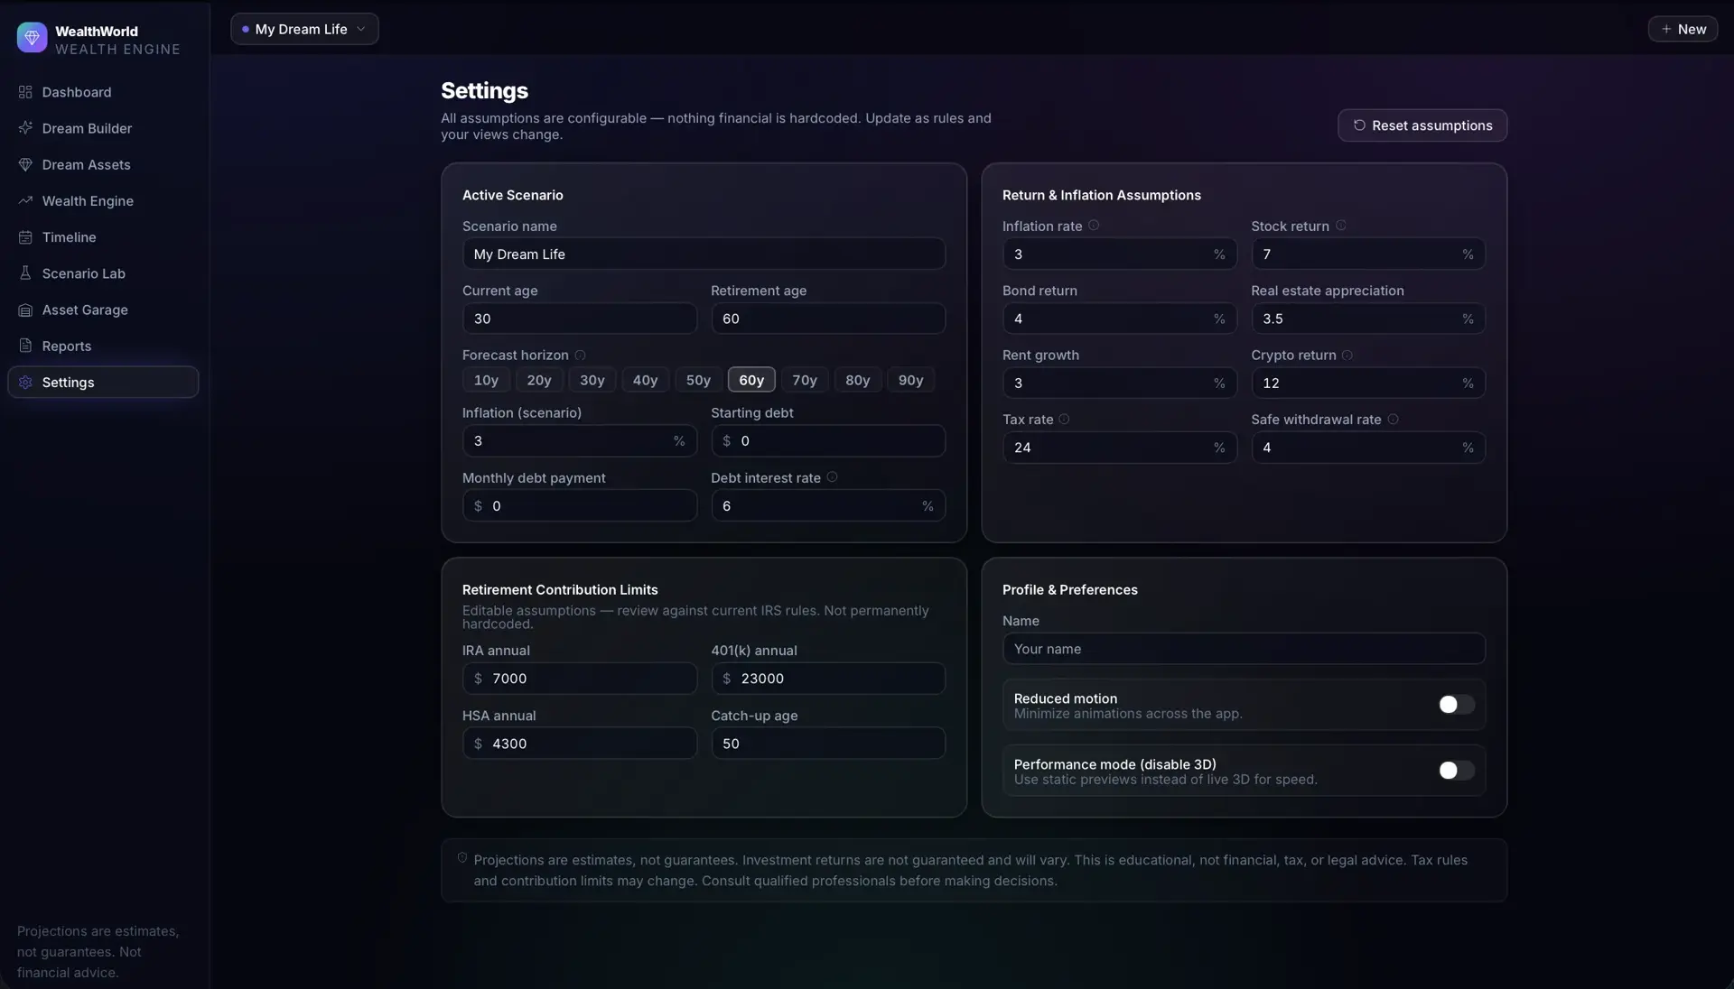Click the info icon beside Forecast horizon
Viewport: 1734px width, 989px height.
pos(581,355)
